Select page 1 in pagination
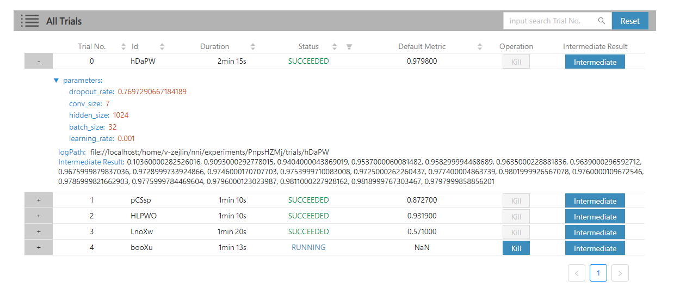Image resolution: width=674 pixels, height=299 pixels. (x=598, y=273)
